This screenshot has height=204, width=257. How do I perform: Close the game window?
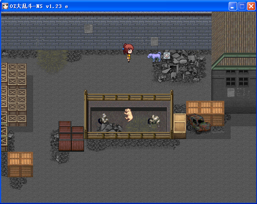point(251,6)
